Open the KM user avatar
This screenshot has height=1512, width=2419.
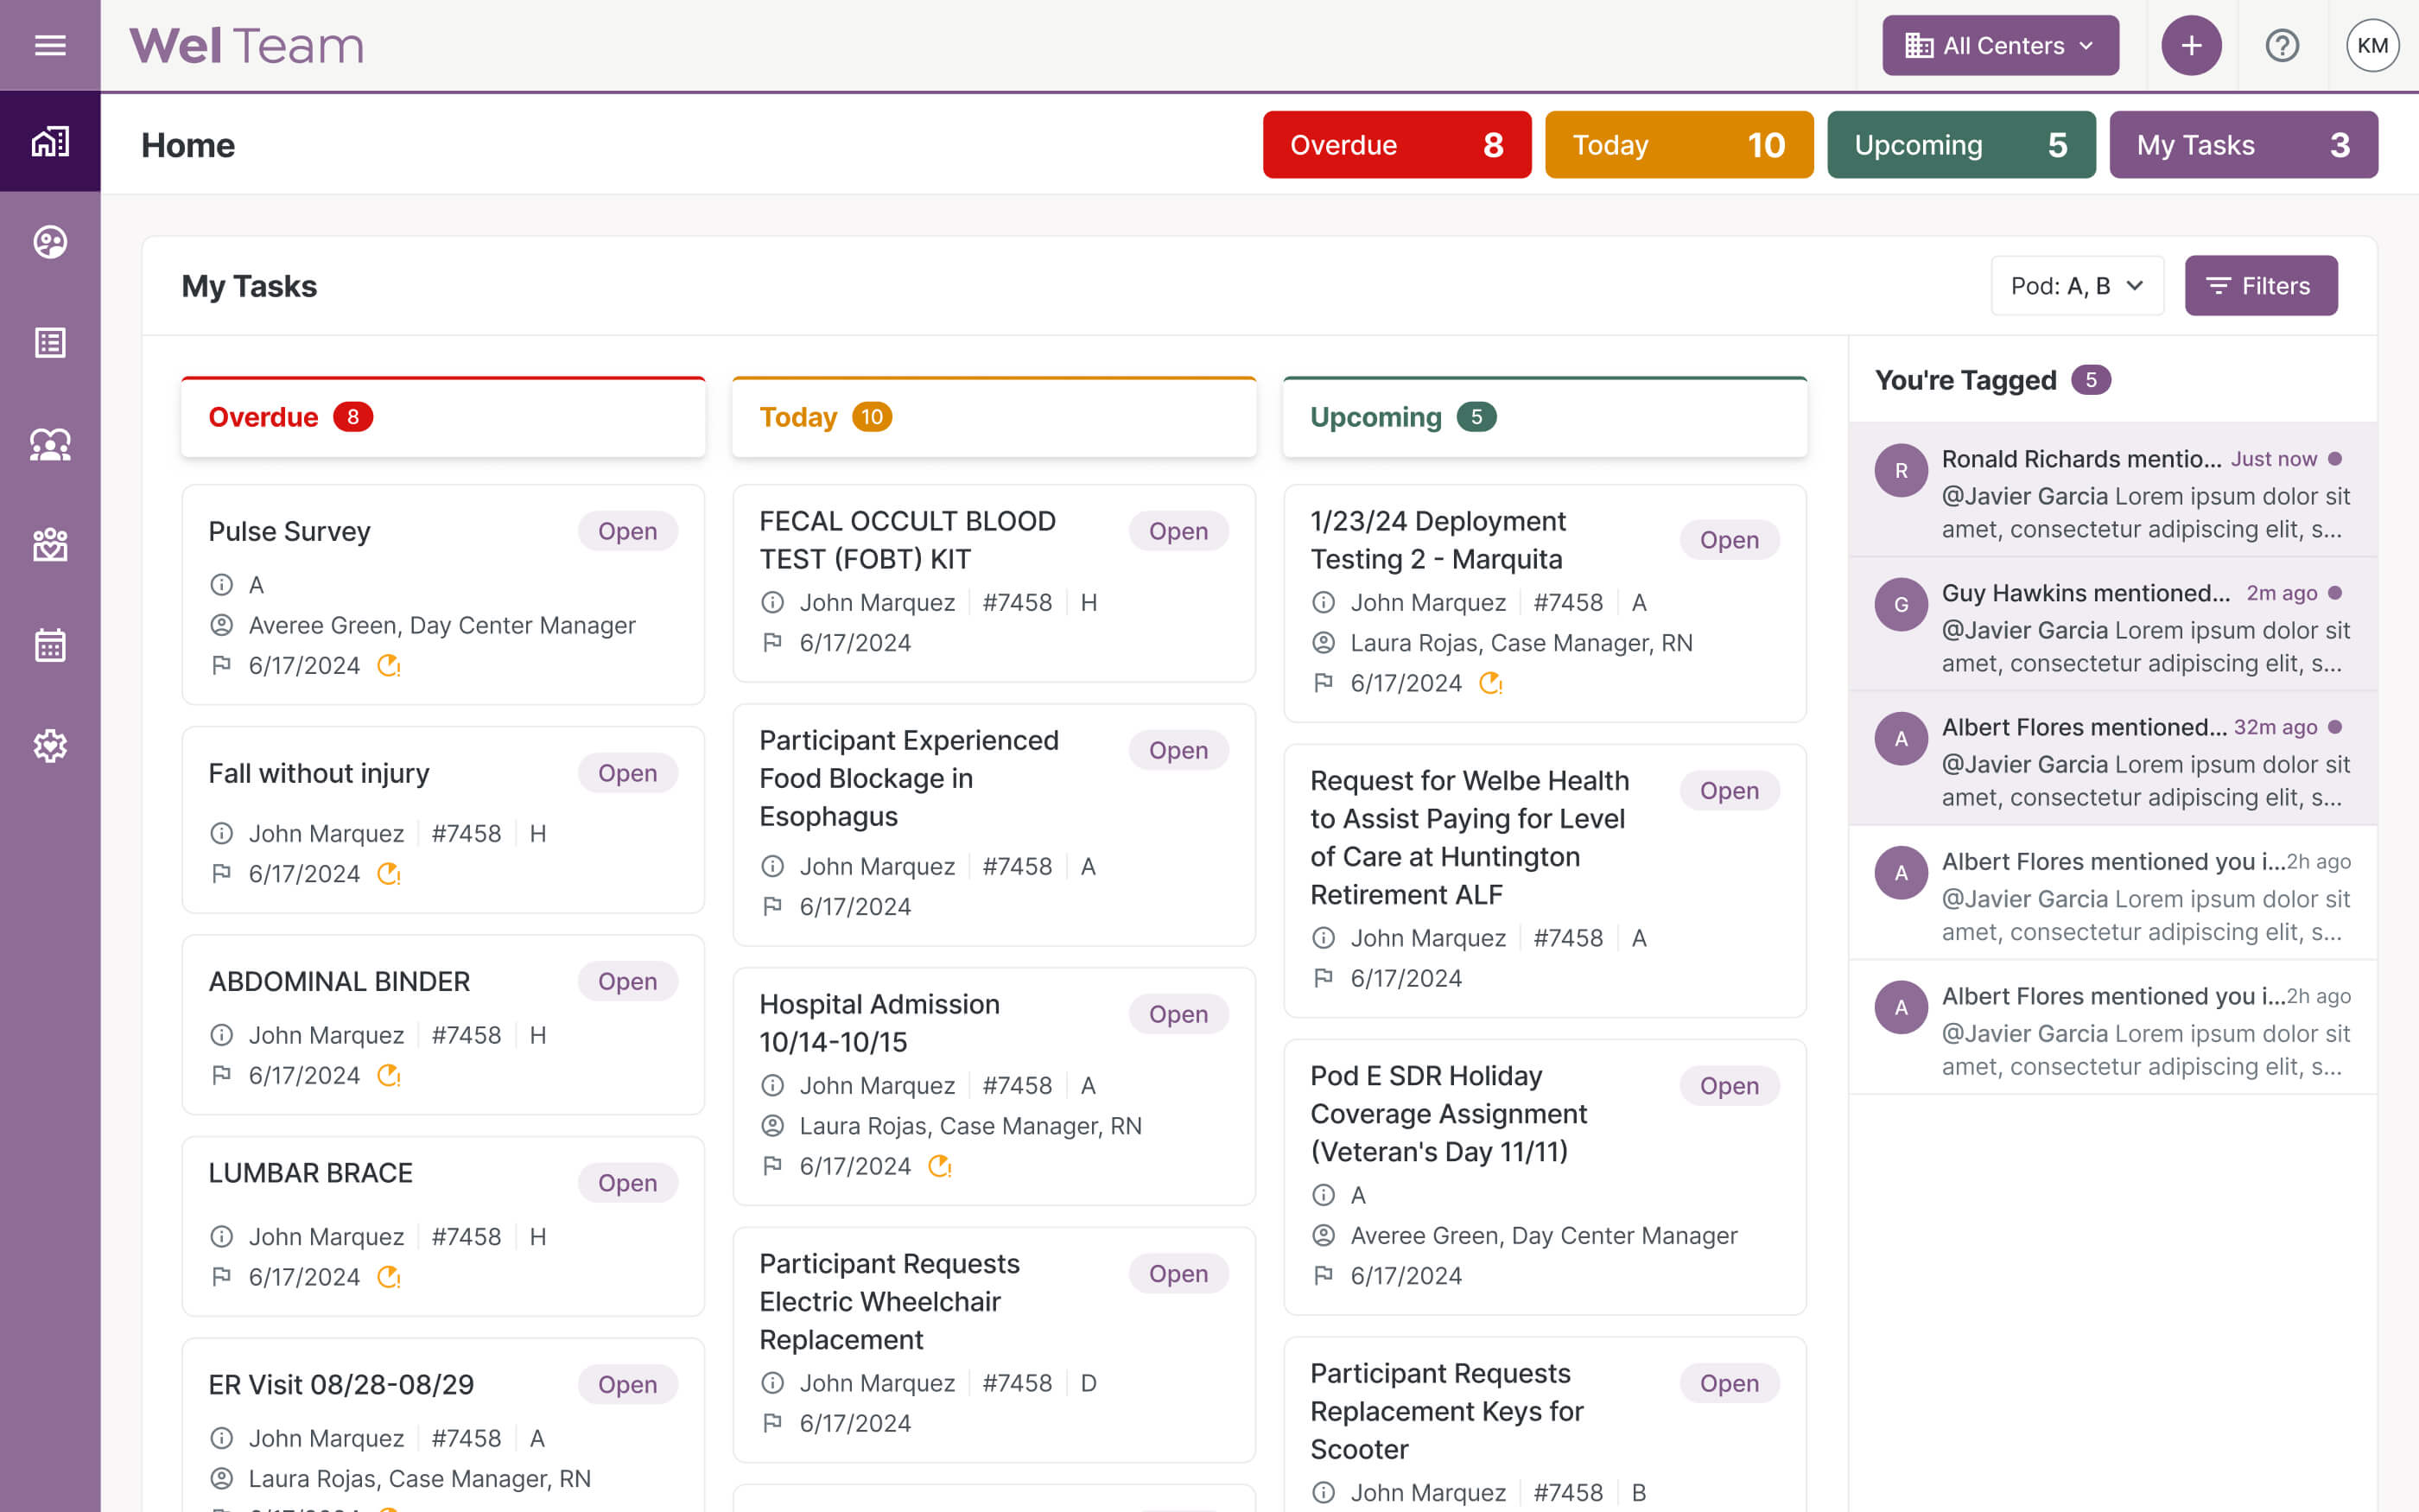(x=2372, y=45)
